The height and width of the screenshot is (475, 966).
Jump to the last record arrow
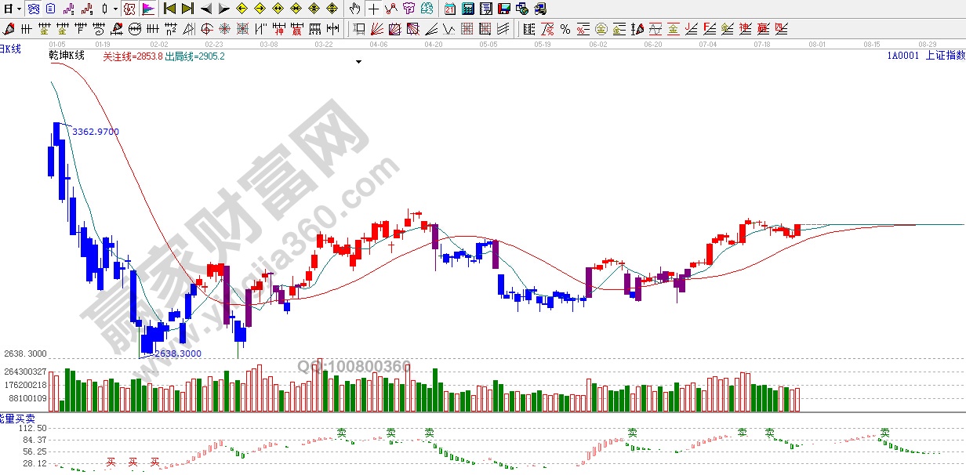187,9
